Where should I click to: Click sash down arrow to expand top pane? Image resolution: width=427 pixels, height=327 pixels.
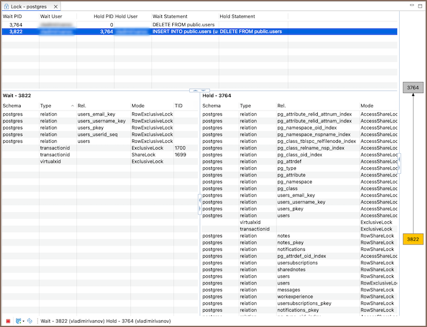click(203, 90)
